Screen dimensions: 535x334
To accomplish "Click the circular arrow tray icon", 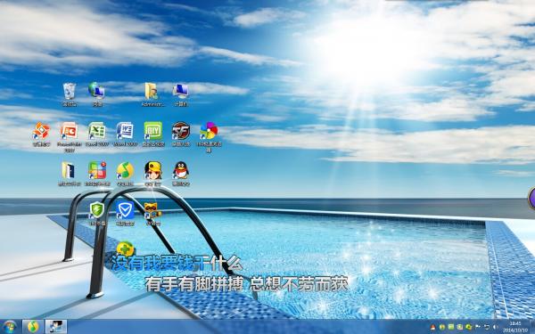I will point(487,327).
